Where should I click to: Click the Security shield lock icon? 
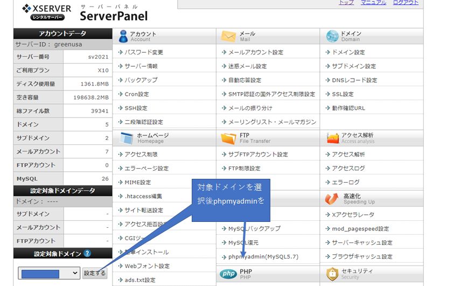coord(332,274)
